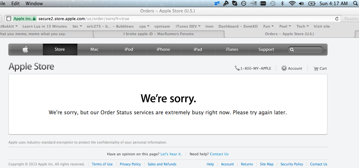Click the satellite dish icon in the menu bar

coord(226,4)
